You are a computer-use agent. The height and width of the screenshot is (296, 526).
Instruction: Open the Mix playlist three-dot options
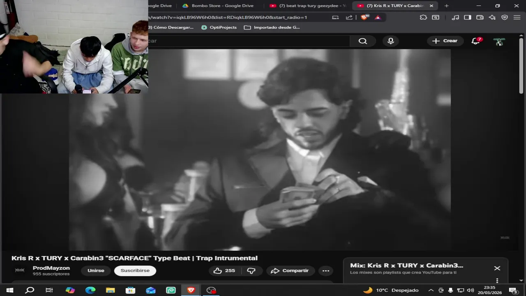(497, 281)
